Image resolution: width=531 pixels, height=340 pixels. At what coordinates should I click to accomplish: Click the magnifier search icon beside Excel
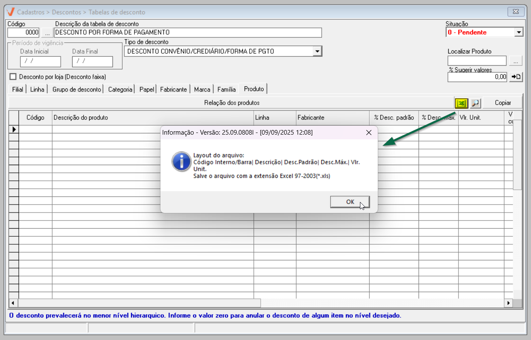tap(475, 103)
